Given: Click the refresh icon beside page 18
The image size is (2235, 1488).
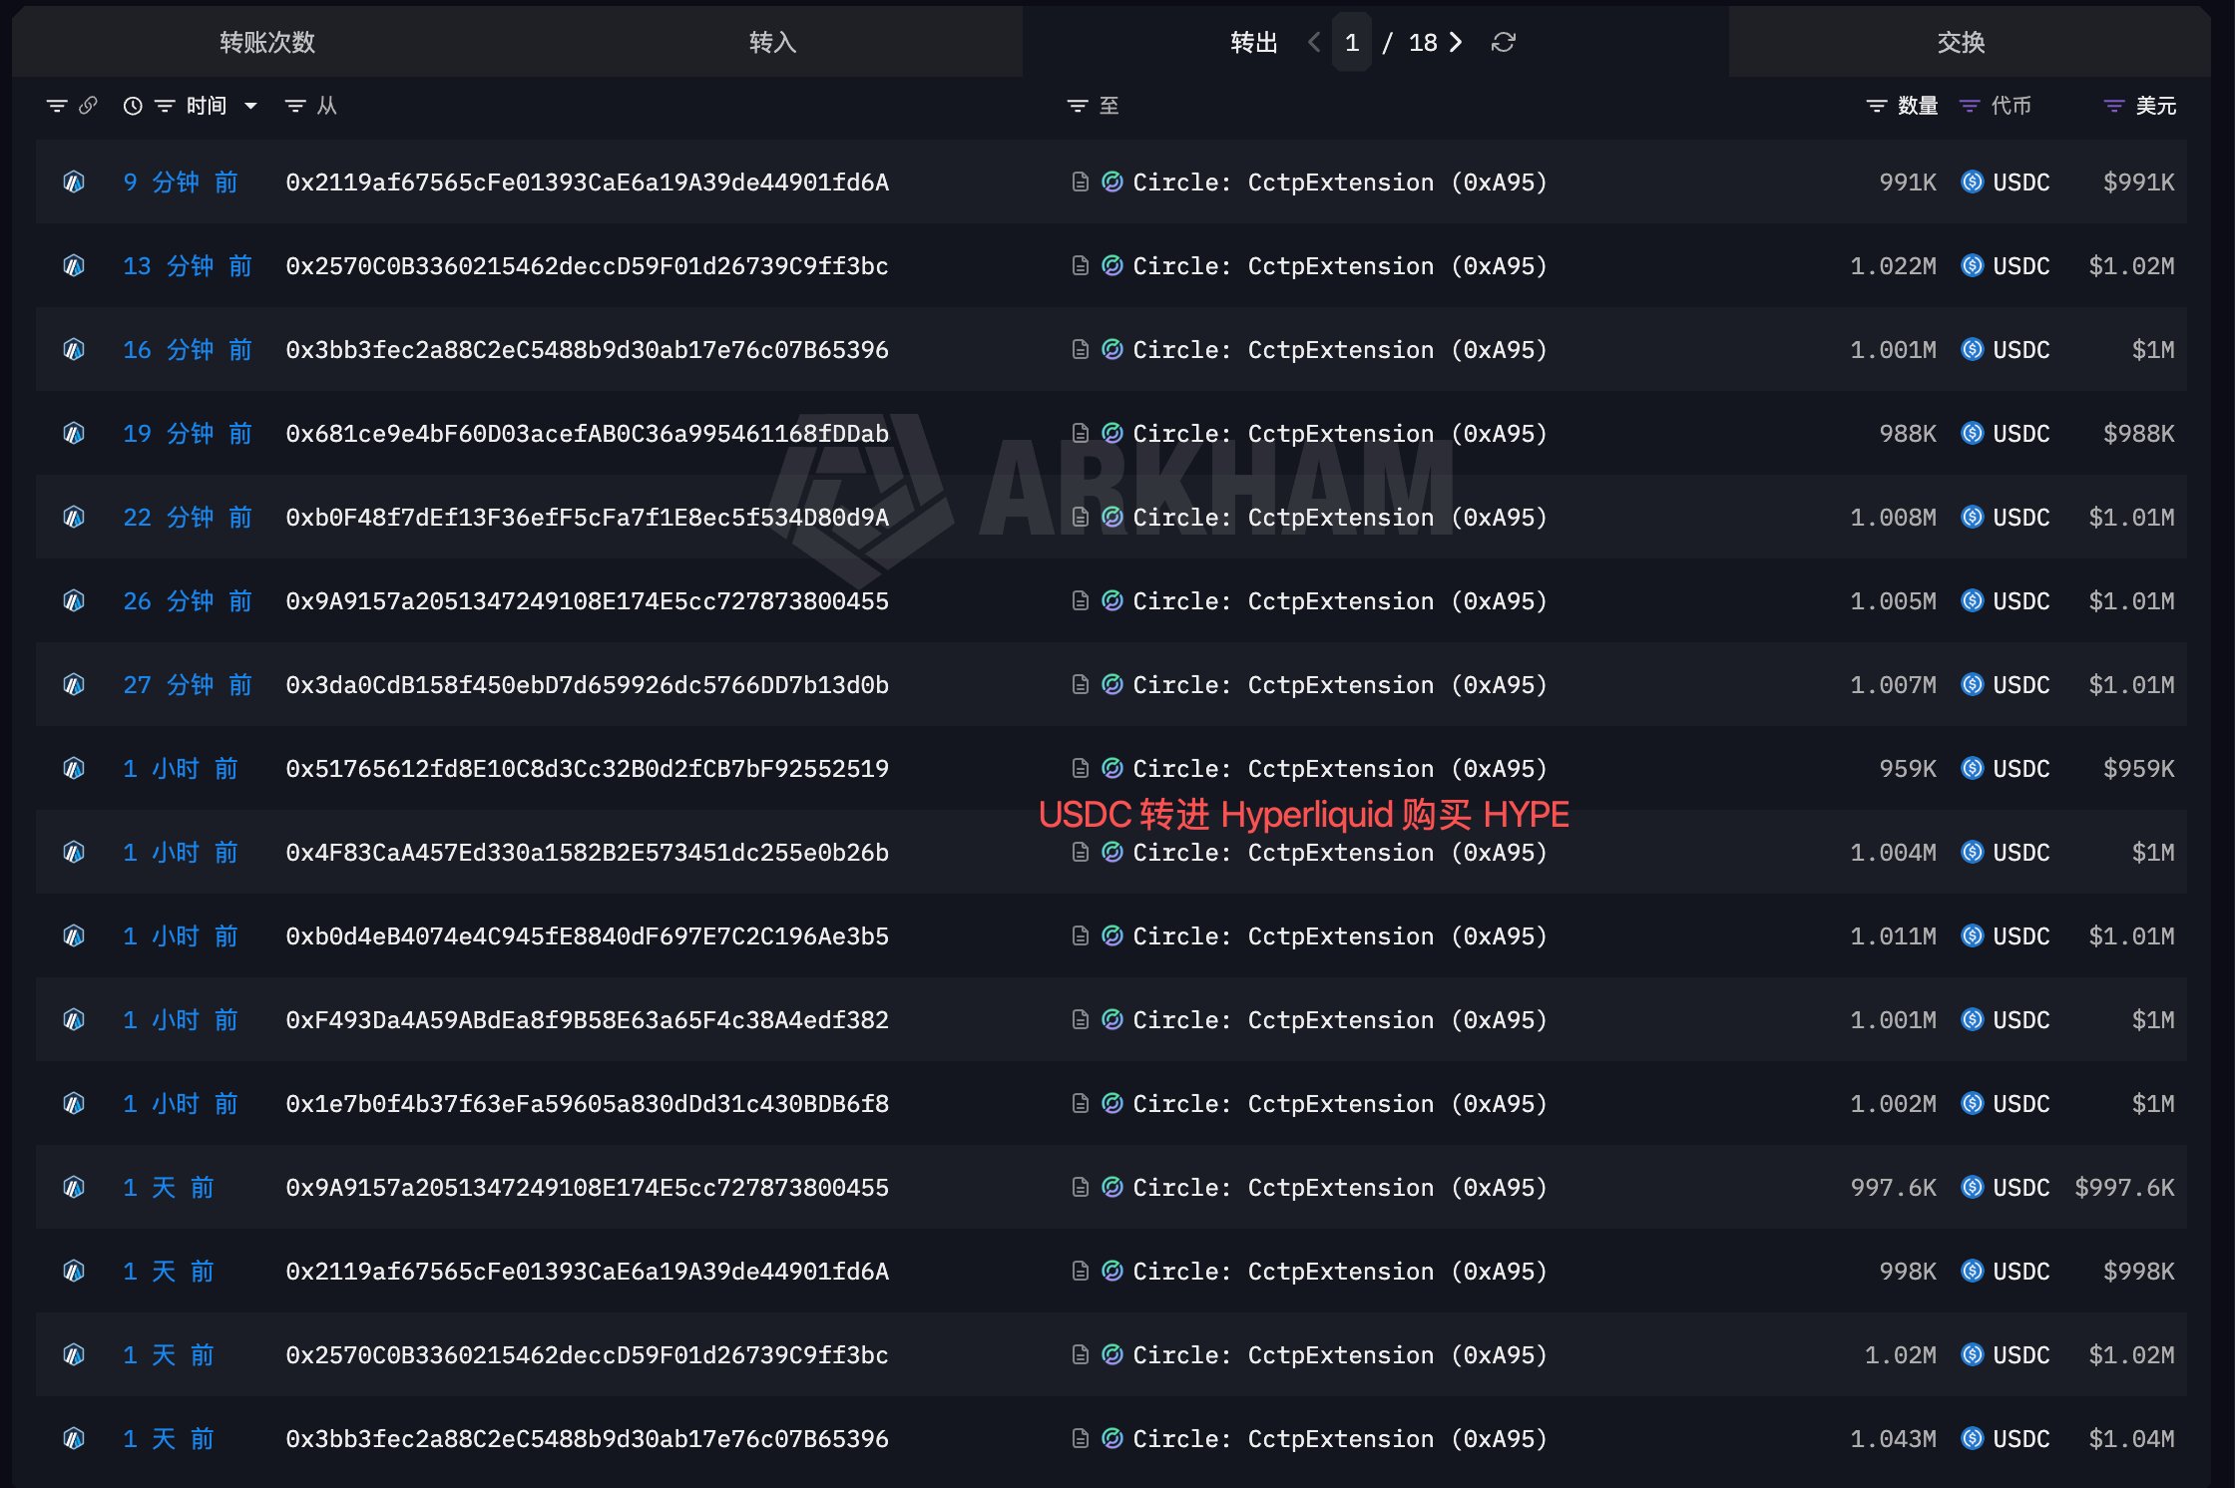Looking at the screenshot, I should coord(1503,42).
